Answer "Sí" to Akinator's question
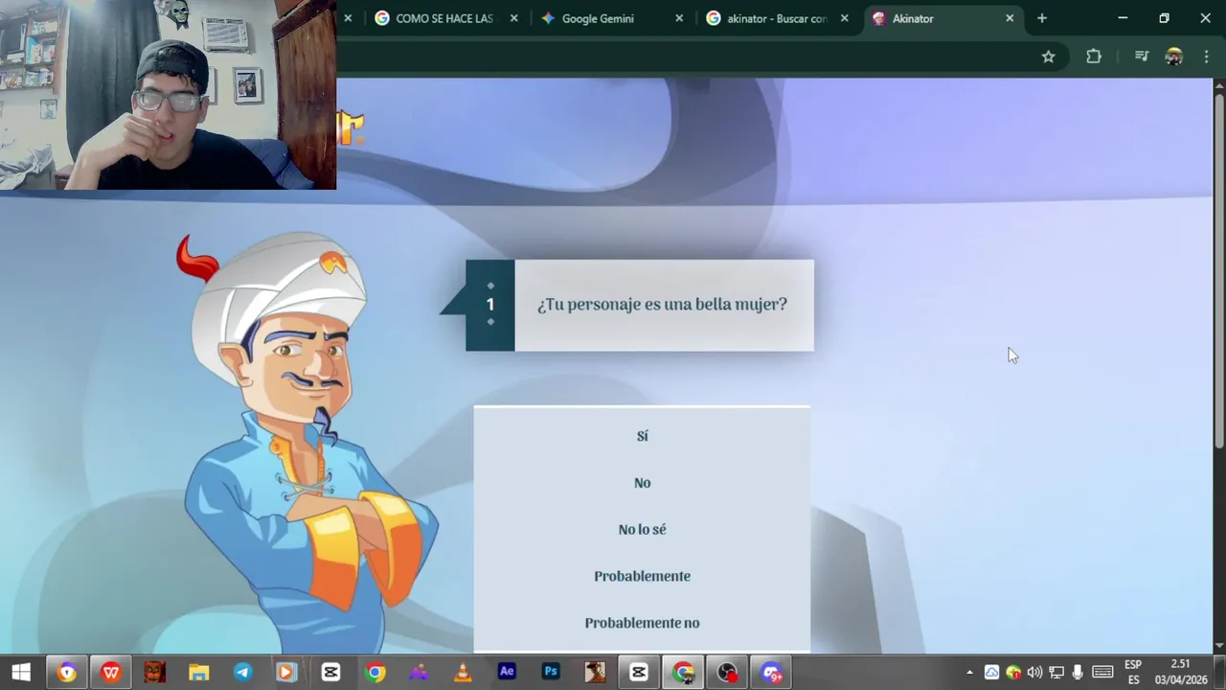 coord(642,436)
